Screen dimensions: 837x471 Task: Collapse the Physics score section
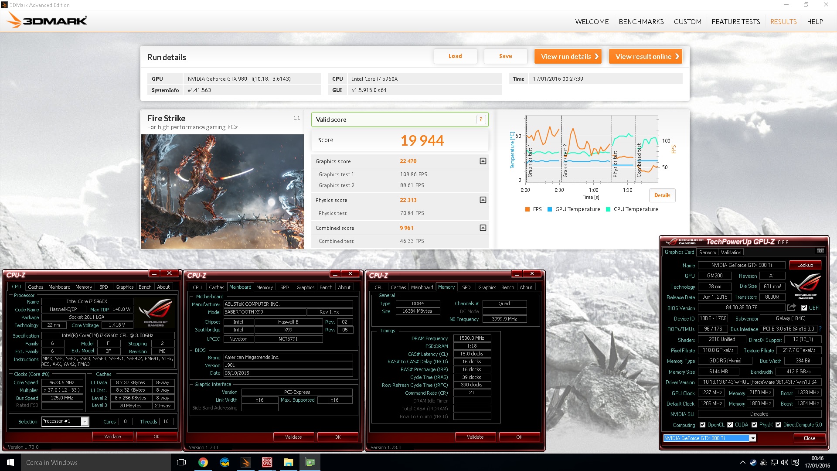[x=483, y=200]
